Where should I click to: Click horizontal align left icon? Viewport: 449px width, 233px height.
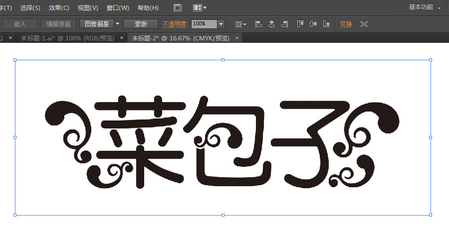[x=258, y=24]
